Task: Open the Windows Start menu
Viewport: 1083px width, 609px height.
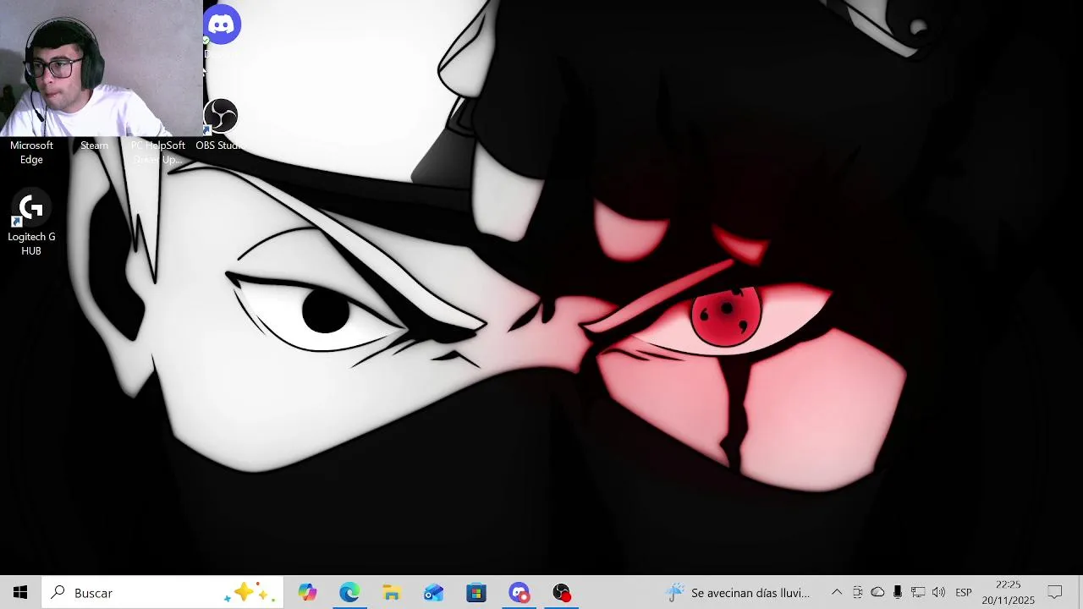Action: (x=20, y=593)
